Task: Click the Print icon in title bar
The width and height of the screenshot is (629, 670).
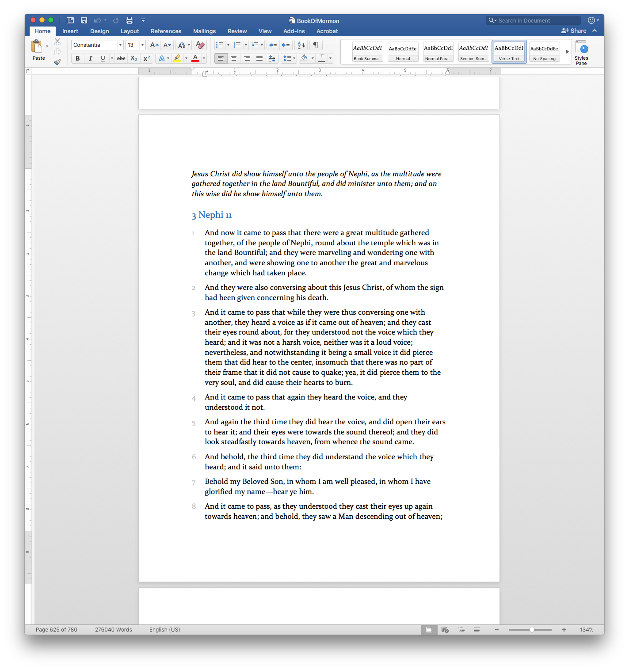Action: 130,20
